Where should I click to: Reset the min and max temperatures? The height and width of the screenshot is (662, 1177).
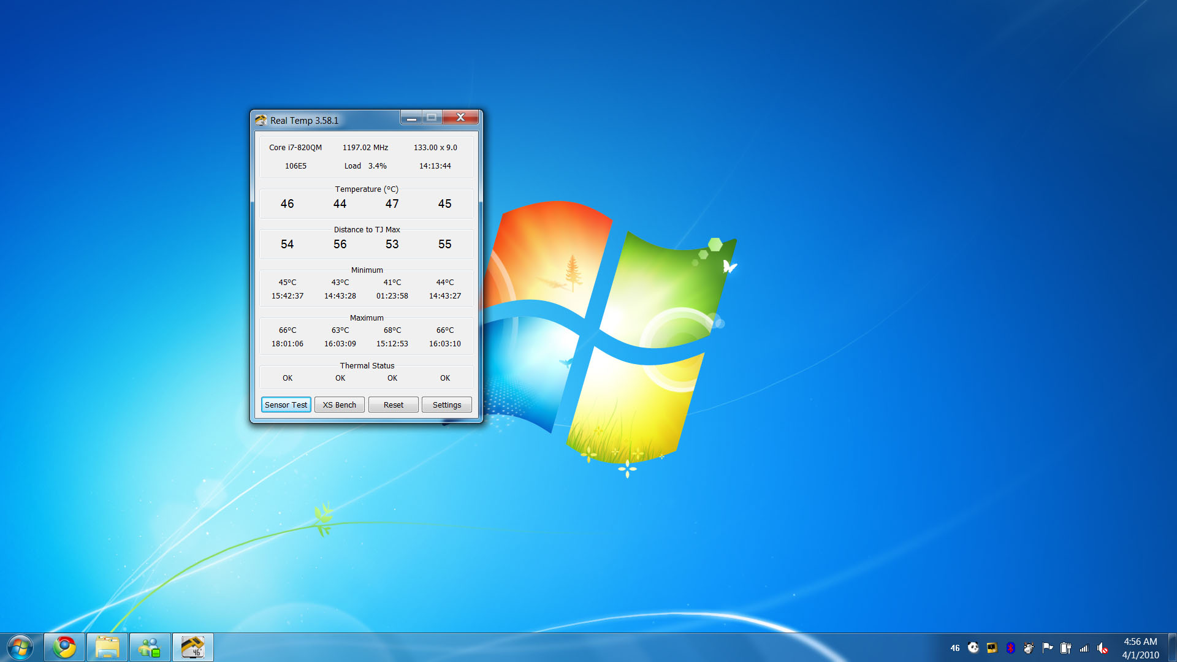point(394,405)
